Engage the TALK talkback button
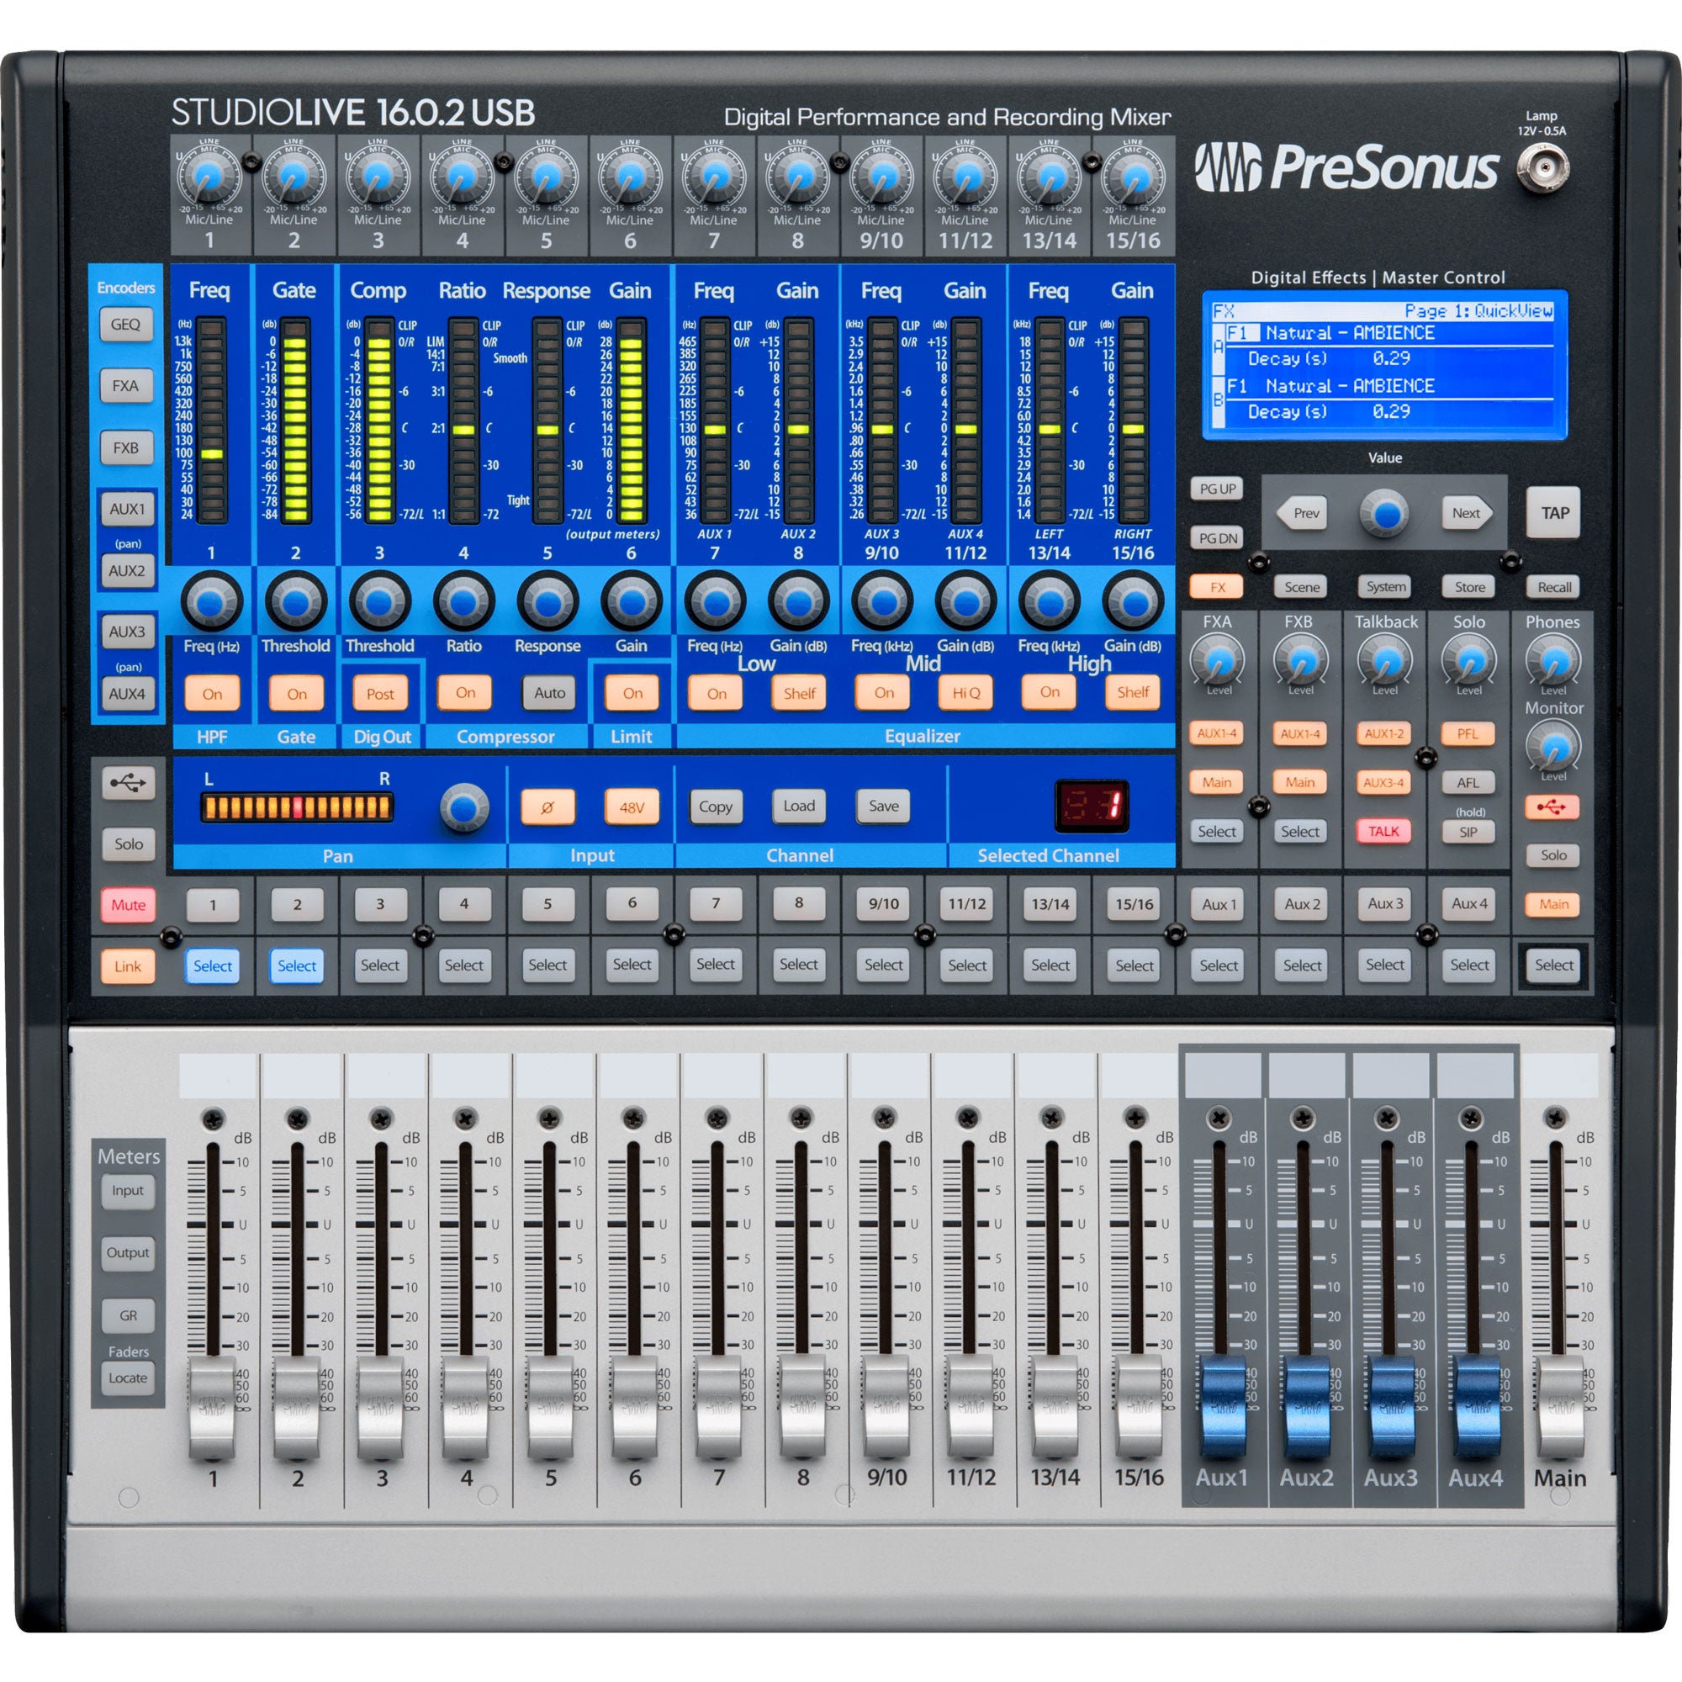This screenshot has width=1682, height=1682. click(x=1384, y=831)
